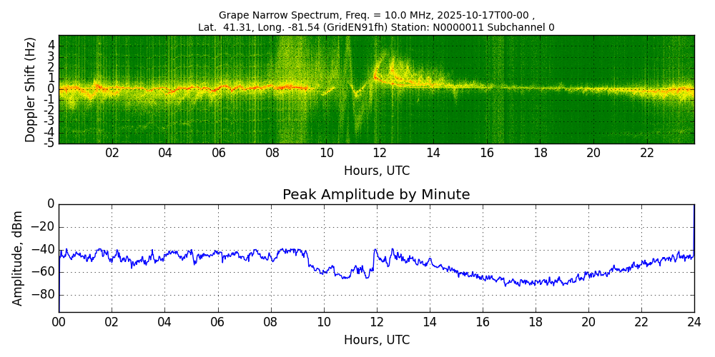Click the 12 hour tick on the spectrogram axis

(380, 153)
